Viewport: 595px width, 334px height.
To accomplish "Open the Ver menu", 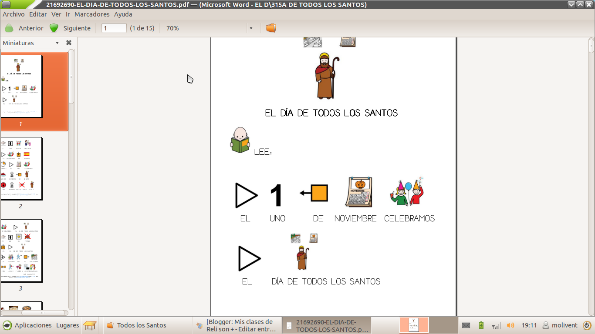I will [x=56, y=14].
